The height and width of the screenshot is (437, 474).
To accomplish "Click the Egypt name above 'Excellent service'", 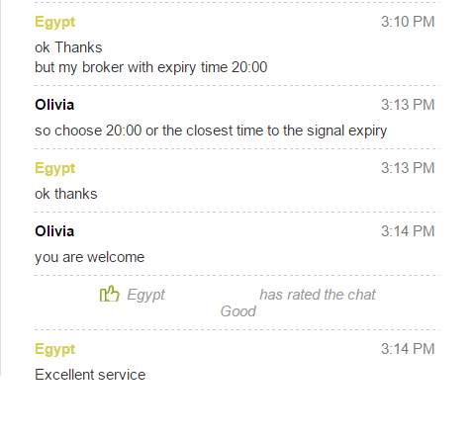I will 55,350.
